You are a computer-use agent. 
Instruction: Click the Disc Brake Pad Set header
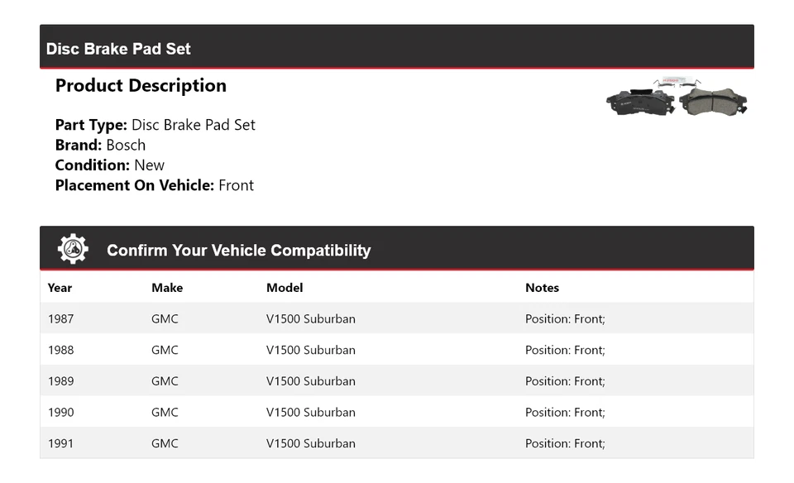click(x=118, y=49)
